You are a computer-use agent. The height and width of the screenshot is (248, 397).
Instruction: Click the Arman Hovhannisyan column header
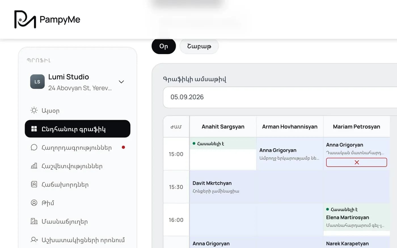(290, 127)
